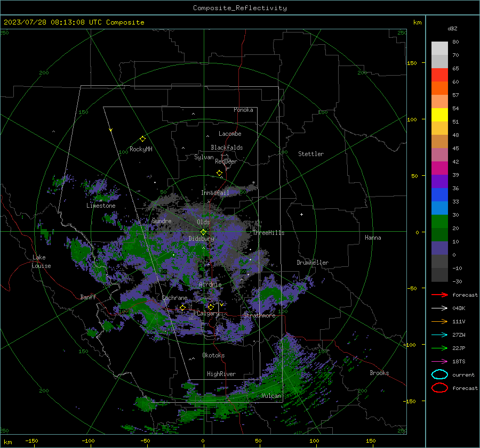Viewport: 480px width, 448px height.
Task: Click the 18TS legend label
Action: click(459, 362)
